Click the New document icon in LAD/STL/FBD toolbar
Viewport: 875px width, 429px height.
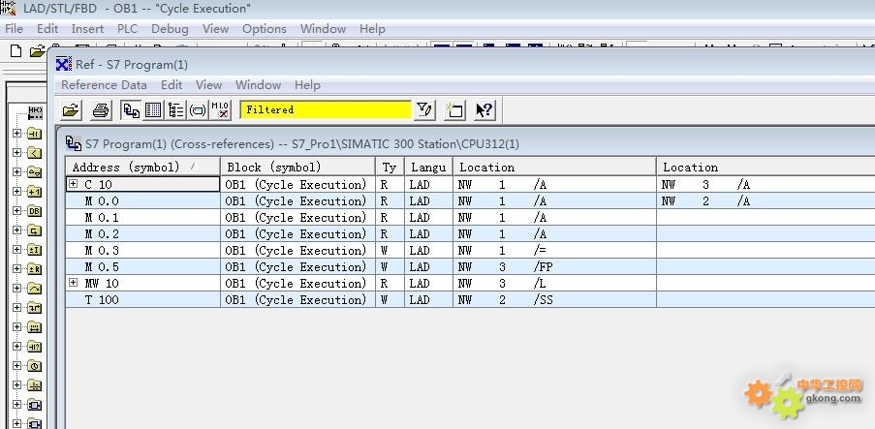click(x=16, y=51)
